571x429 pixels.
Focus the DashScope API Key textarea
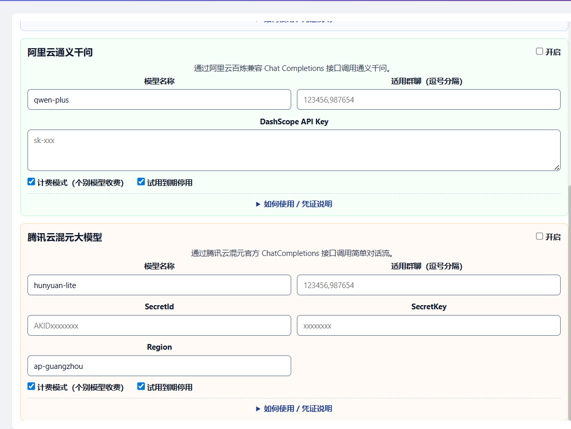tap(294, 150)
